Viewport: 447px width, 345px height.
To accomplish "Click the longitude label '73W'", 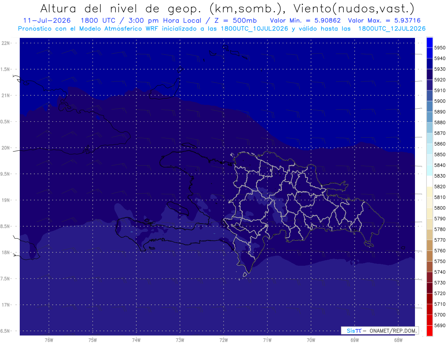I will click(x=180, y=340).
